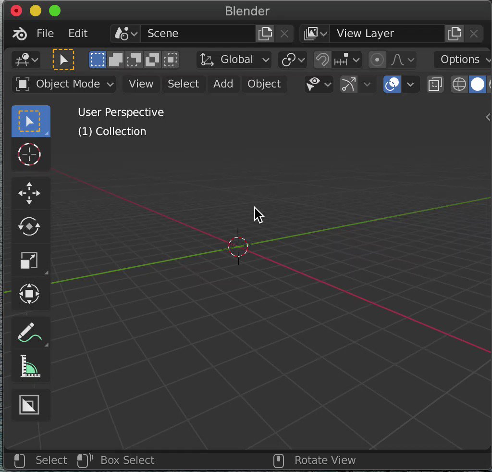Open the View menu in viewport header
The height and width of the screenshot is (472, 492).
[x=141, y=84]
